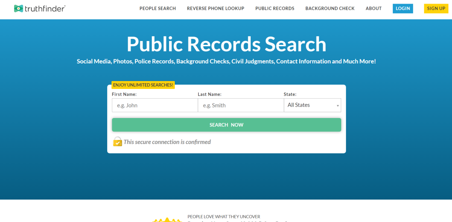The width and height of the screenshot is (452, 222).
Task: Open the People Search menu item
Action: [158, 8]
